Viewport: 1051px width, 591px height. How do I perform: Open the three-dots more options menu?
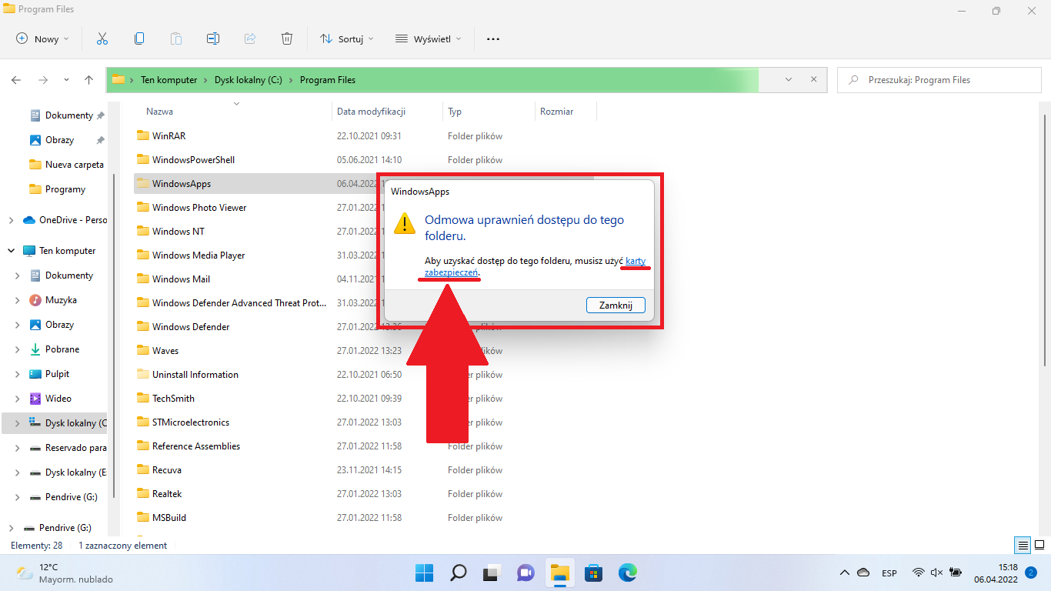(x=493, y=38)
